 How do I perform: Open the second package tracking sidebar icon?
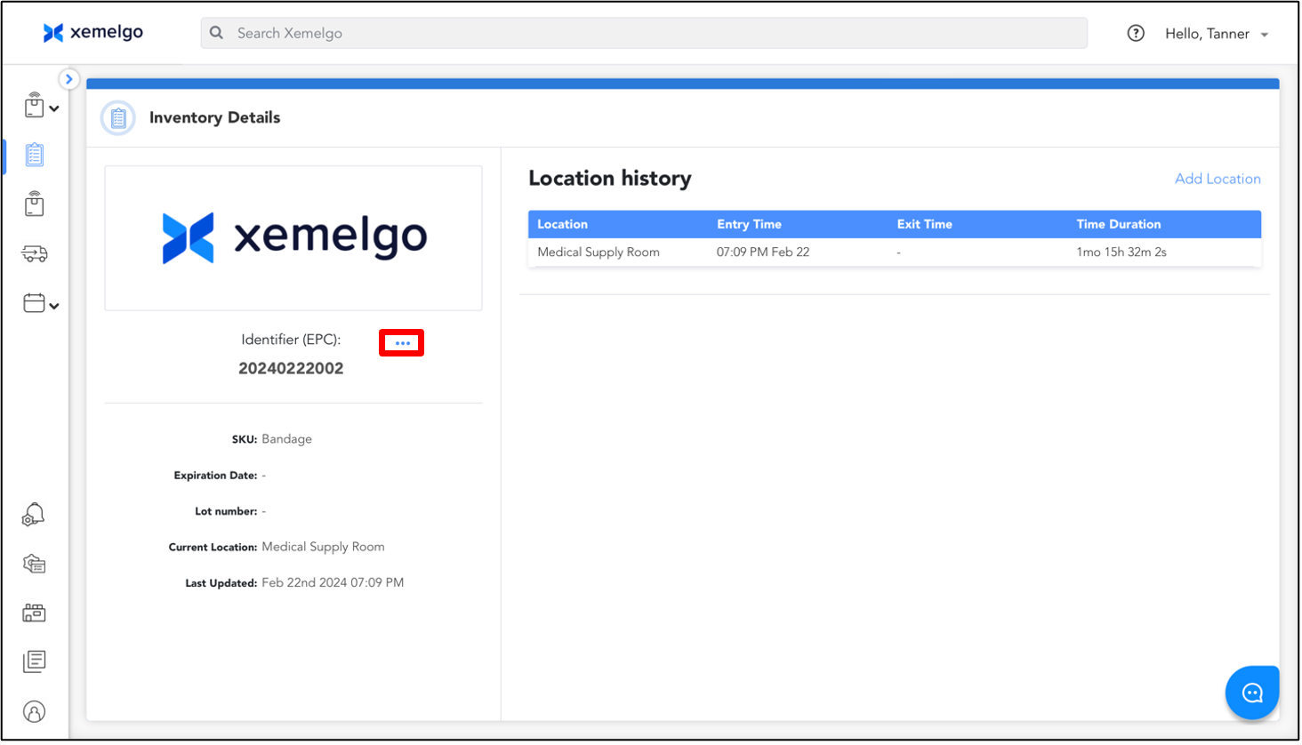[x=34, y=204]
